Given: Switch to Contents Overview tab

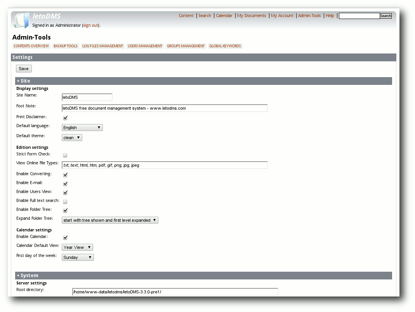Looking at the screenshot, I should [x=31, y=46].
